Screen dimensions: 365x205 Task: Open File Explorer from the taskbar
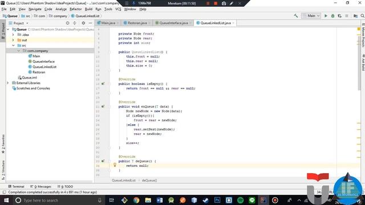(148, 200)
